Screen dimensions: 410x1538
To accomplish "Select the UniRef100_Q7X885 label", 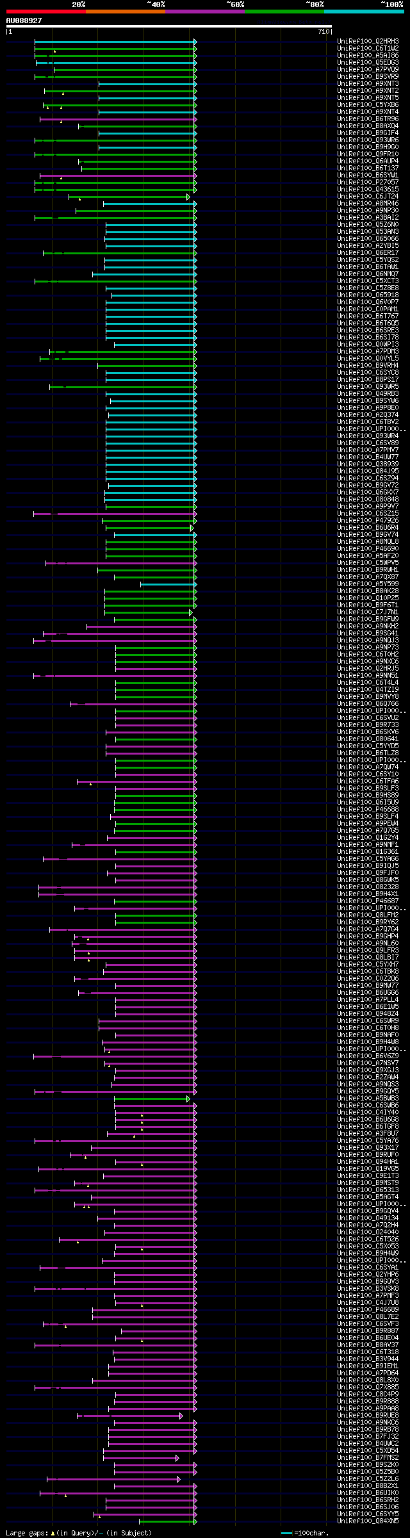I will (x=368, y=1387).
